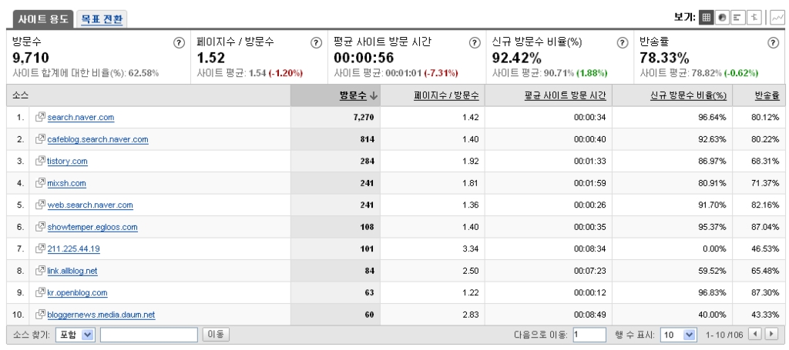The height and width of the screenshot is (350, 789).
Task: Open help for 방문수 metric
Action: click(179, 42)
